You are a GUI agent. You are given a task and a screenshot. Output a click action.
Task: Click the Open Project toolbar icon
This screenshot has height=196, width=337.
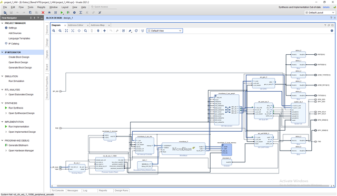pyautogui.click(x=5, y=13)
